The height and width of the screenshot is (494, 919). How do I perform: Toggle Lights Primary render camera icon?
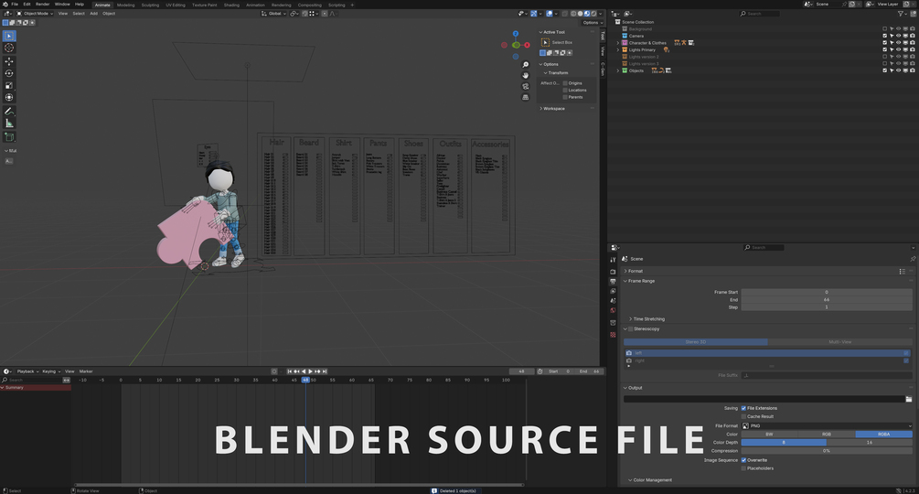(912, 49)
